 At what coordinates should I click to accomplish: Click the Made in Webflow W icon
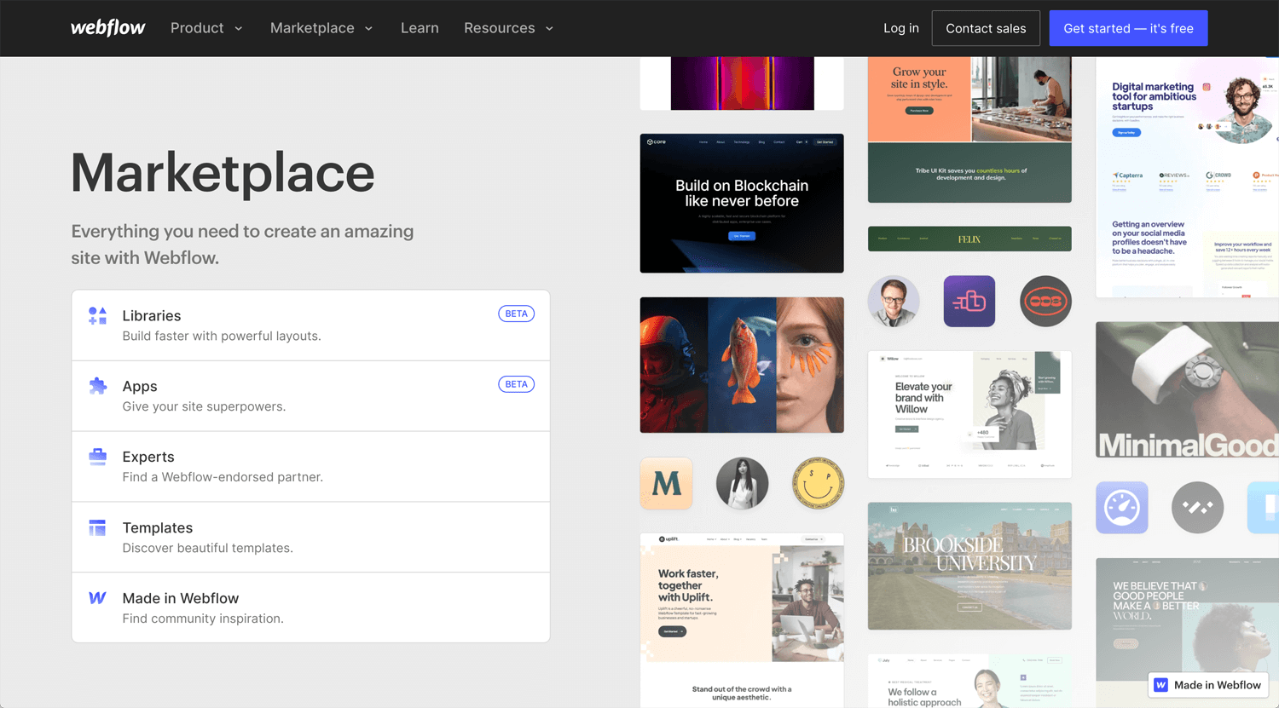tap(98, 598)
